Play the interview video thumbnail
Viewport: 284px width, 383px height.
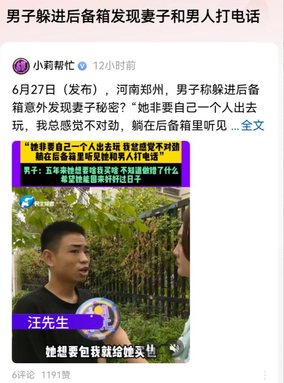[101, 252]
